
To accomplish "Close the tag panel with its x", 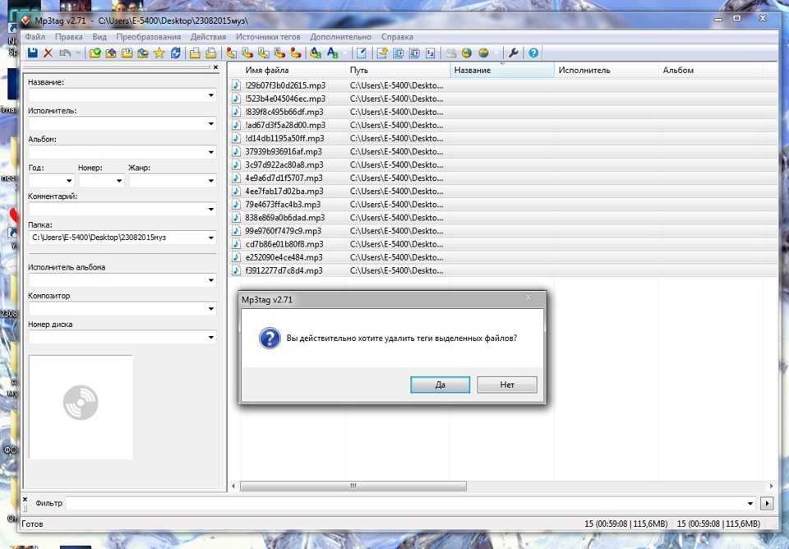I will coord(216,67).
